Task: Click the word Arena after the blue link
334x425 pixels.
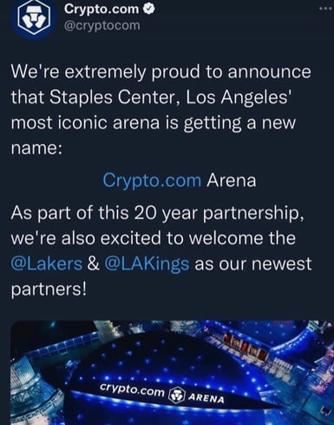Action: [232, 181]
